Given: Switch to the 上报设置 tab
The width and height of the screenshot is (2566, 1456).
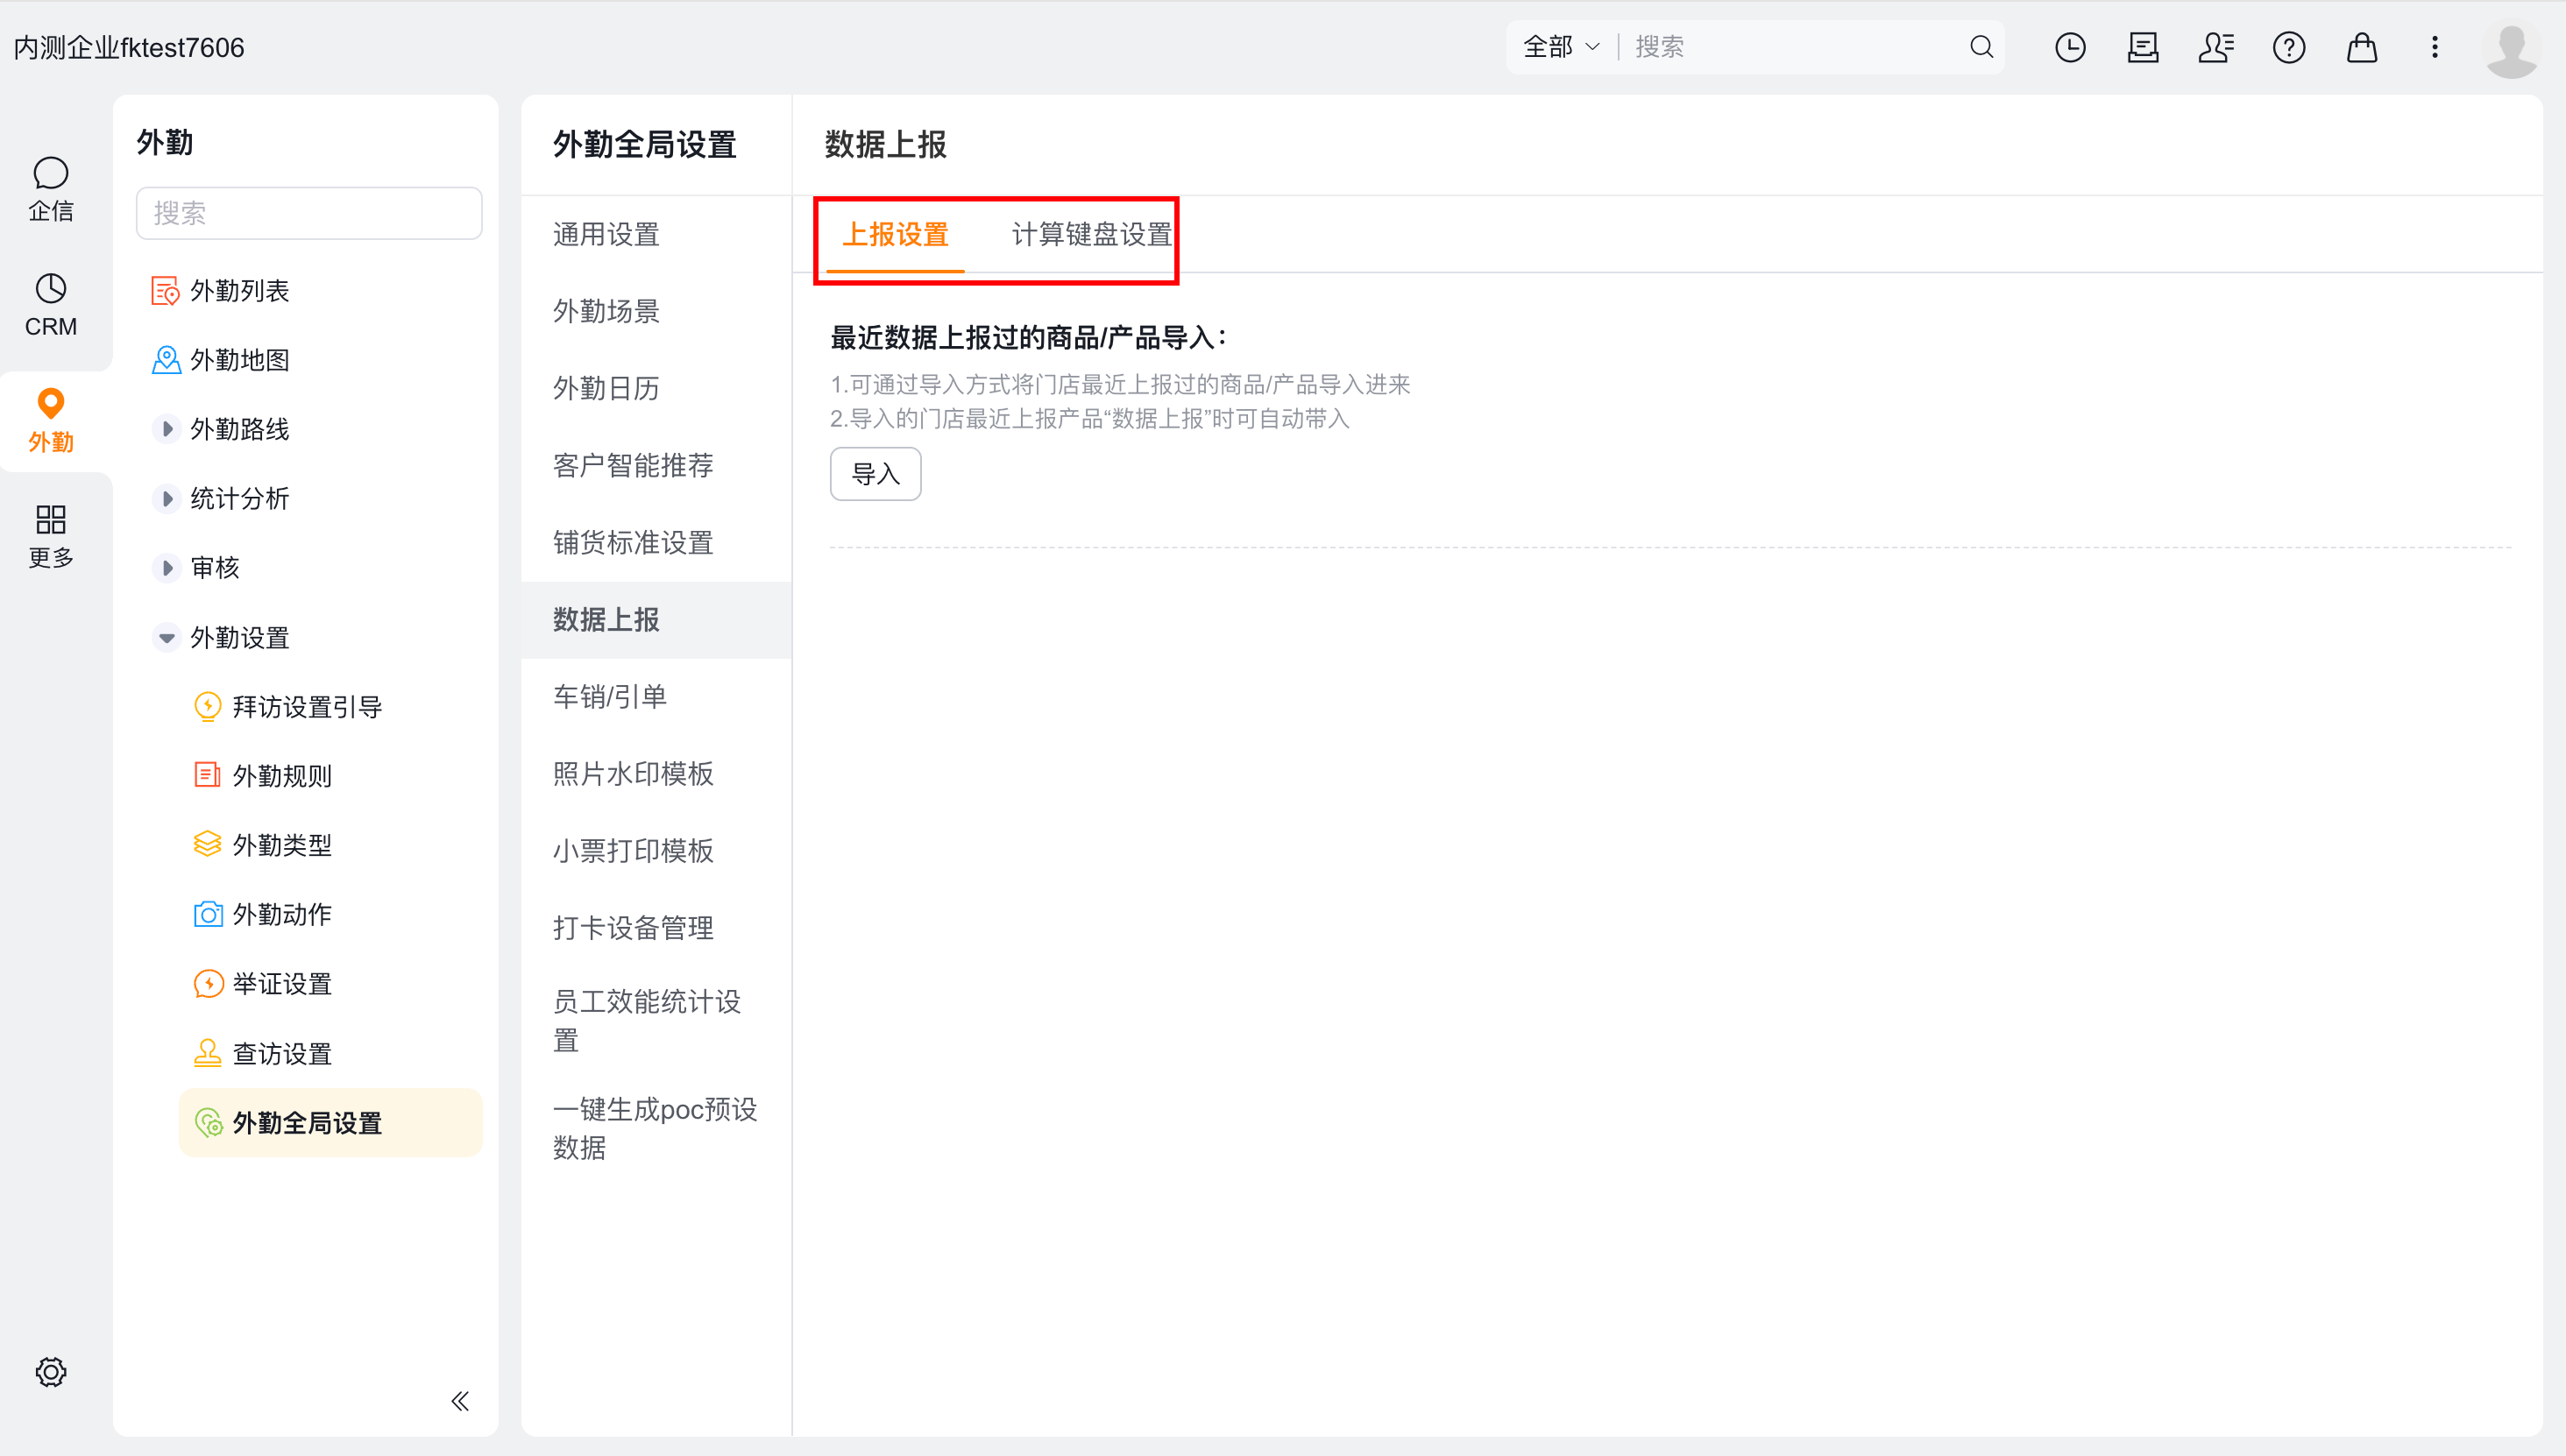Looking at the screenshot, I should pyautogui.click(x=895, y=234).
